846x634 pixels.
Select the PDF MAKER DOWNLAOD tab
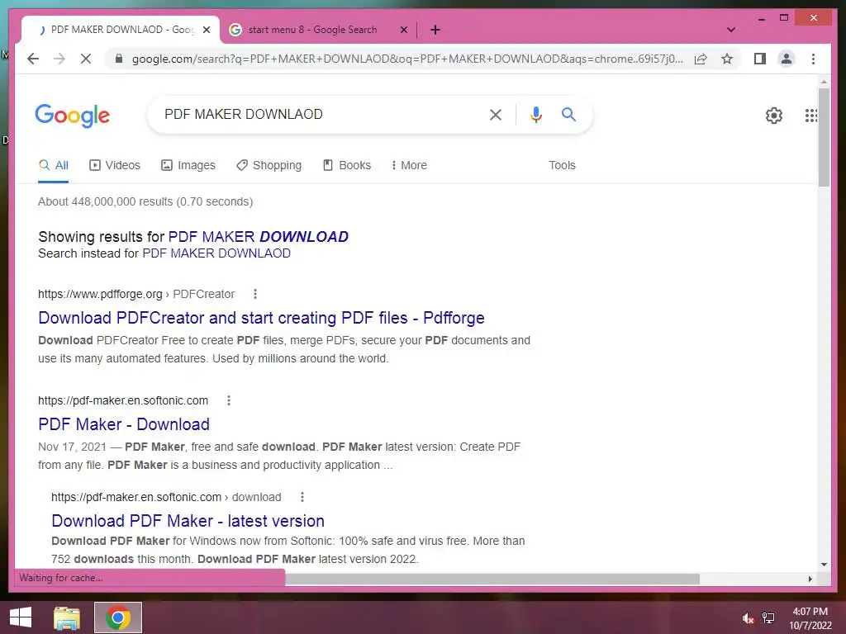pos(121,30)
